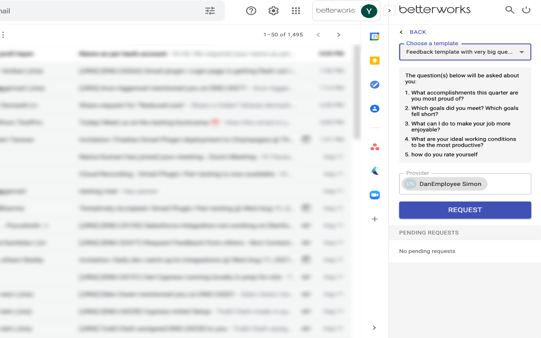Open the Google Keep side icon
The height and width of the screenshot is (338, 541).
click(374, 61)
